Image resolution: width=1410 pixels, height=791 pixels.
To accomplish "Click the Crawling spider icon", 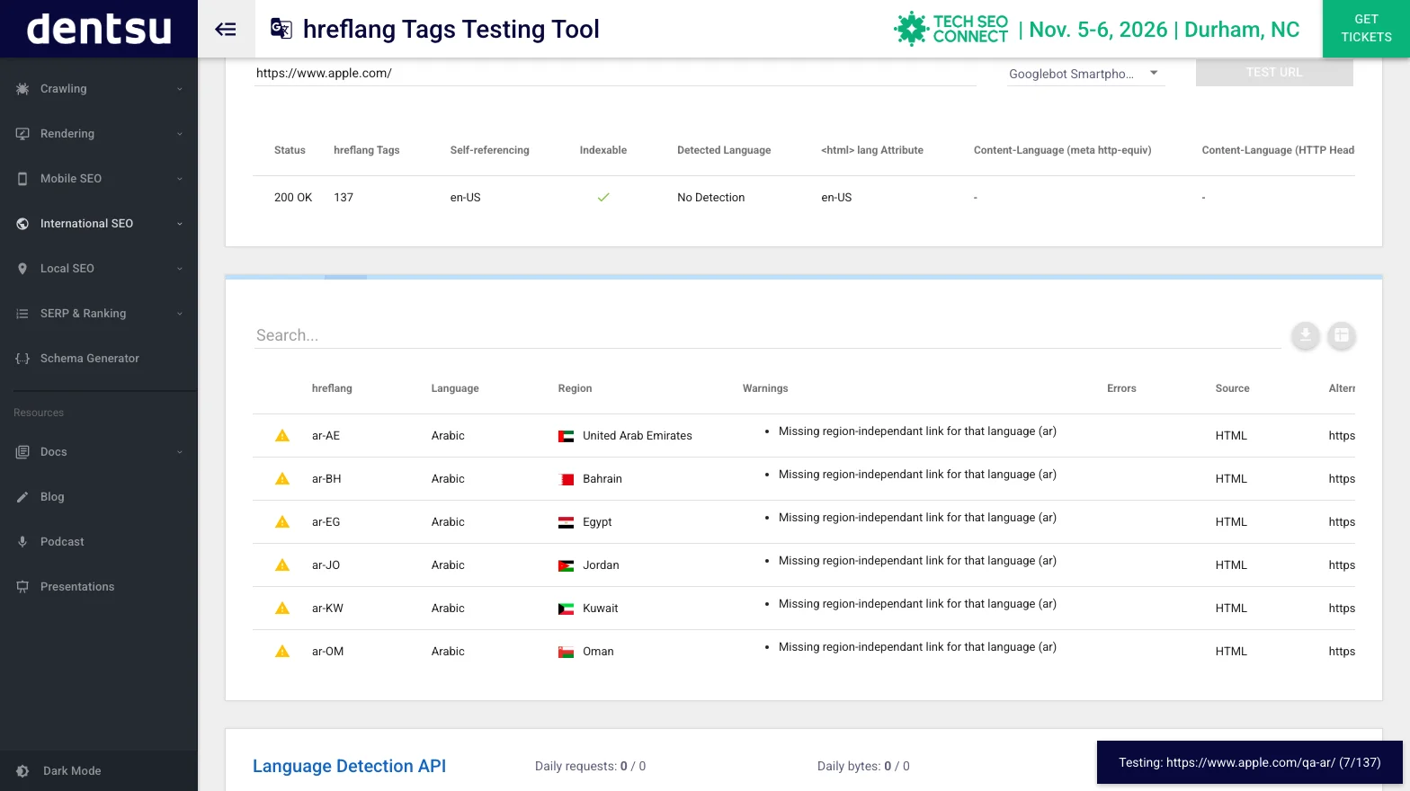I will coord(22,89).
